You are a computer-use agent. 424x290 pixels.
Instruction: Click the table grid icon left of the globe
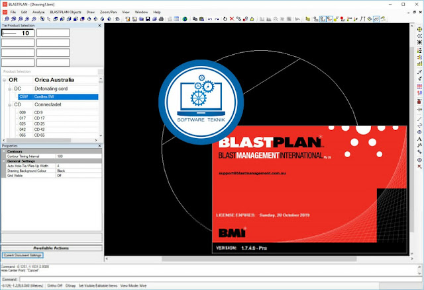(x=176, y=19)
